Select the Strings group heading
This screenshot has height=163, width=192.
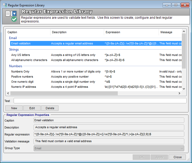pyautogui.click(x=14, y=50)
